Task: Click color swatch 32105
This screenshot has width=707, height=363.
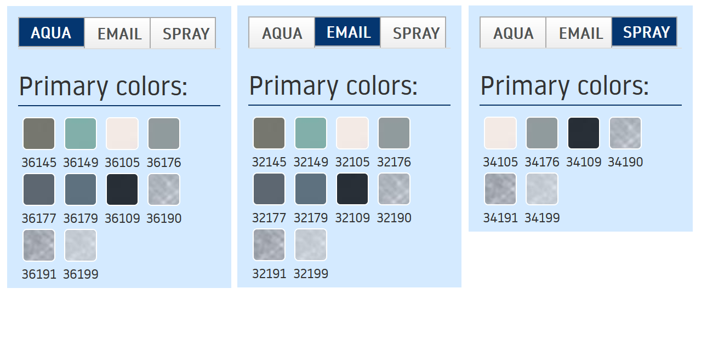Action: coord(352,133)
